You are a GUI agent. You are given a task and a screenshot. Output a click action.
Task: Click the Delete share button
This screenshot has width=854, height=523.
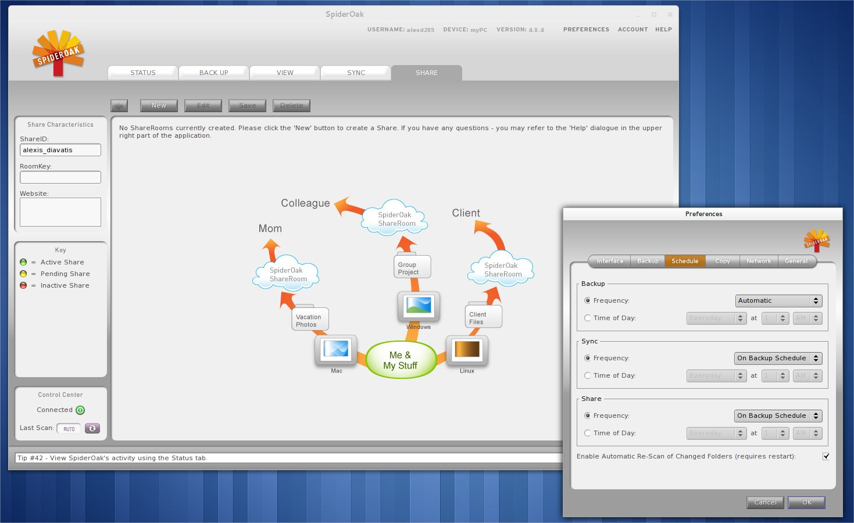coord(291,105)
